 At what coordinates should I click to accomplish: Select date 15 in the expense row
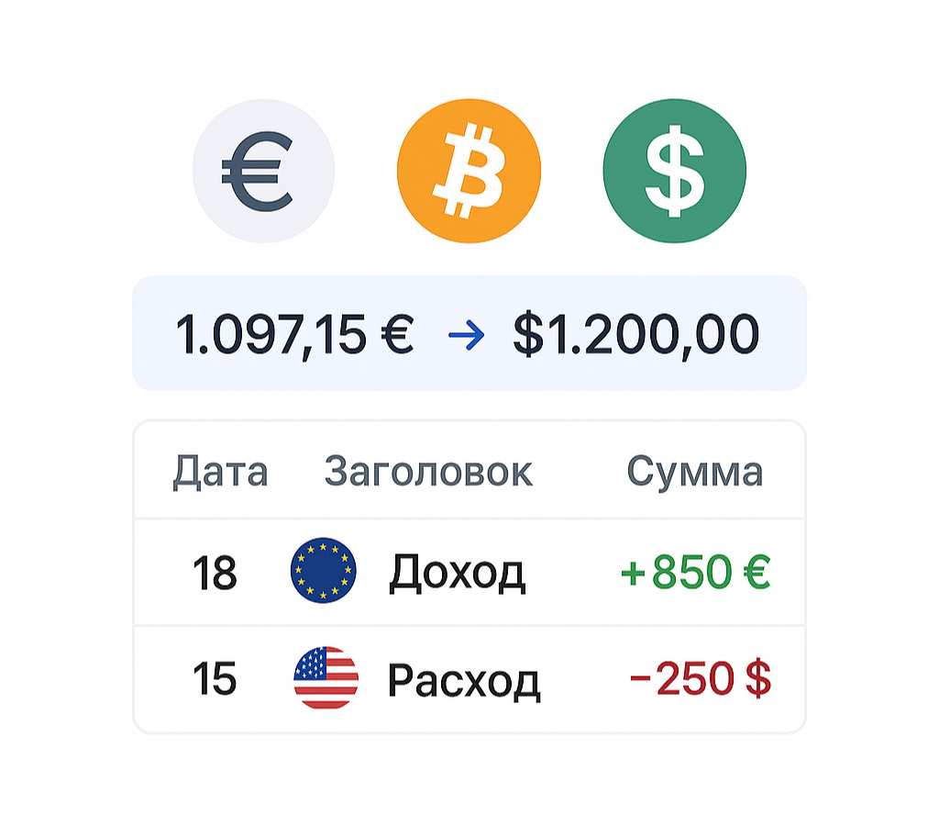pos(215,680)
